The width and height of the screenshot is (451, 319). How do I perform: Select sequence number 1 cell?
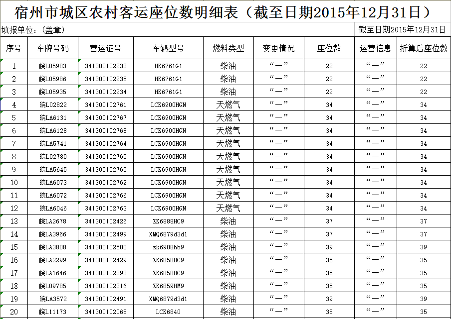coord(14,66)
